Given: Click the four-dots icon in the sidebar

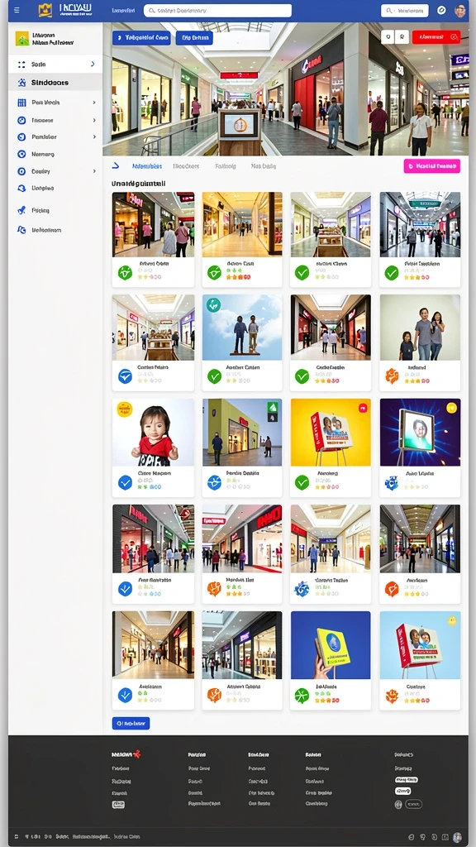Looking at the screenshot, I should (x=21, y=65).
